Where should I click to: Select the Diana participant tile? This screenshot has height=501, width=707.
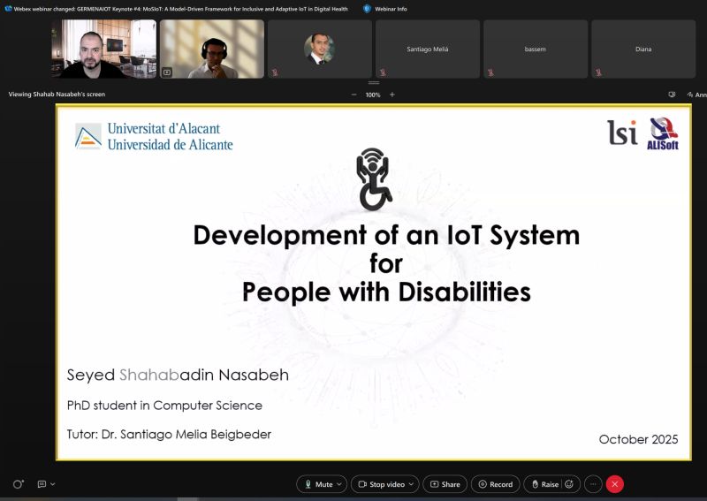643,49
